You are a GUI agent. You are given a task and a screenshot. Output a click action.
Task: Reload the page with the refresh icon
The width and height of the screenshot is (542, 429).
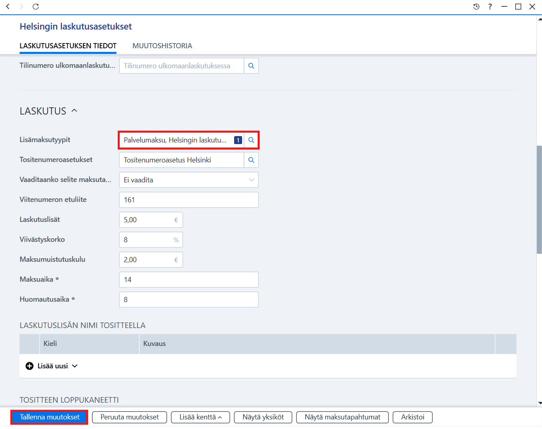coord(35,6)
